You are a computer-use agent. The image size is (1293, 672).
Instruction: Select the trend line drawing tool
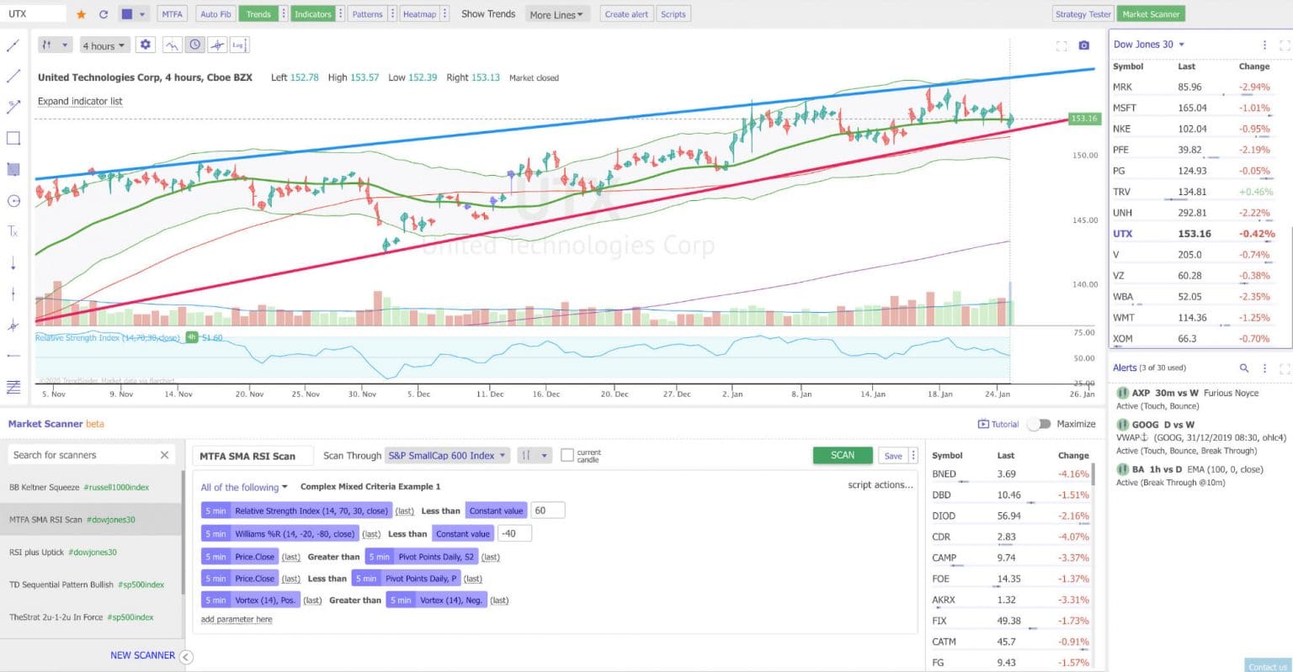click(x=13, y=76)
